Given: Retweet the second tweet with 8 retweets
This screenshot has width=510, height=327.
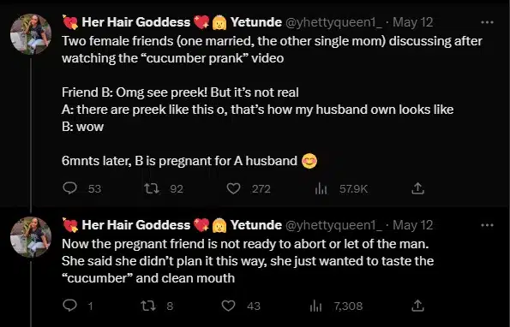Looking at the screenshot, I should coord(147,306).
